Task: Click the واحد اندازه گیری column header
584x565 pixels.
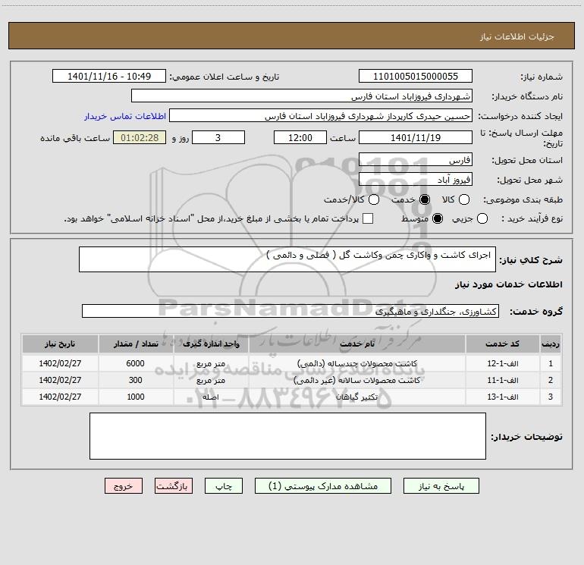Action: [x=211, y=344]
